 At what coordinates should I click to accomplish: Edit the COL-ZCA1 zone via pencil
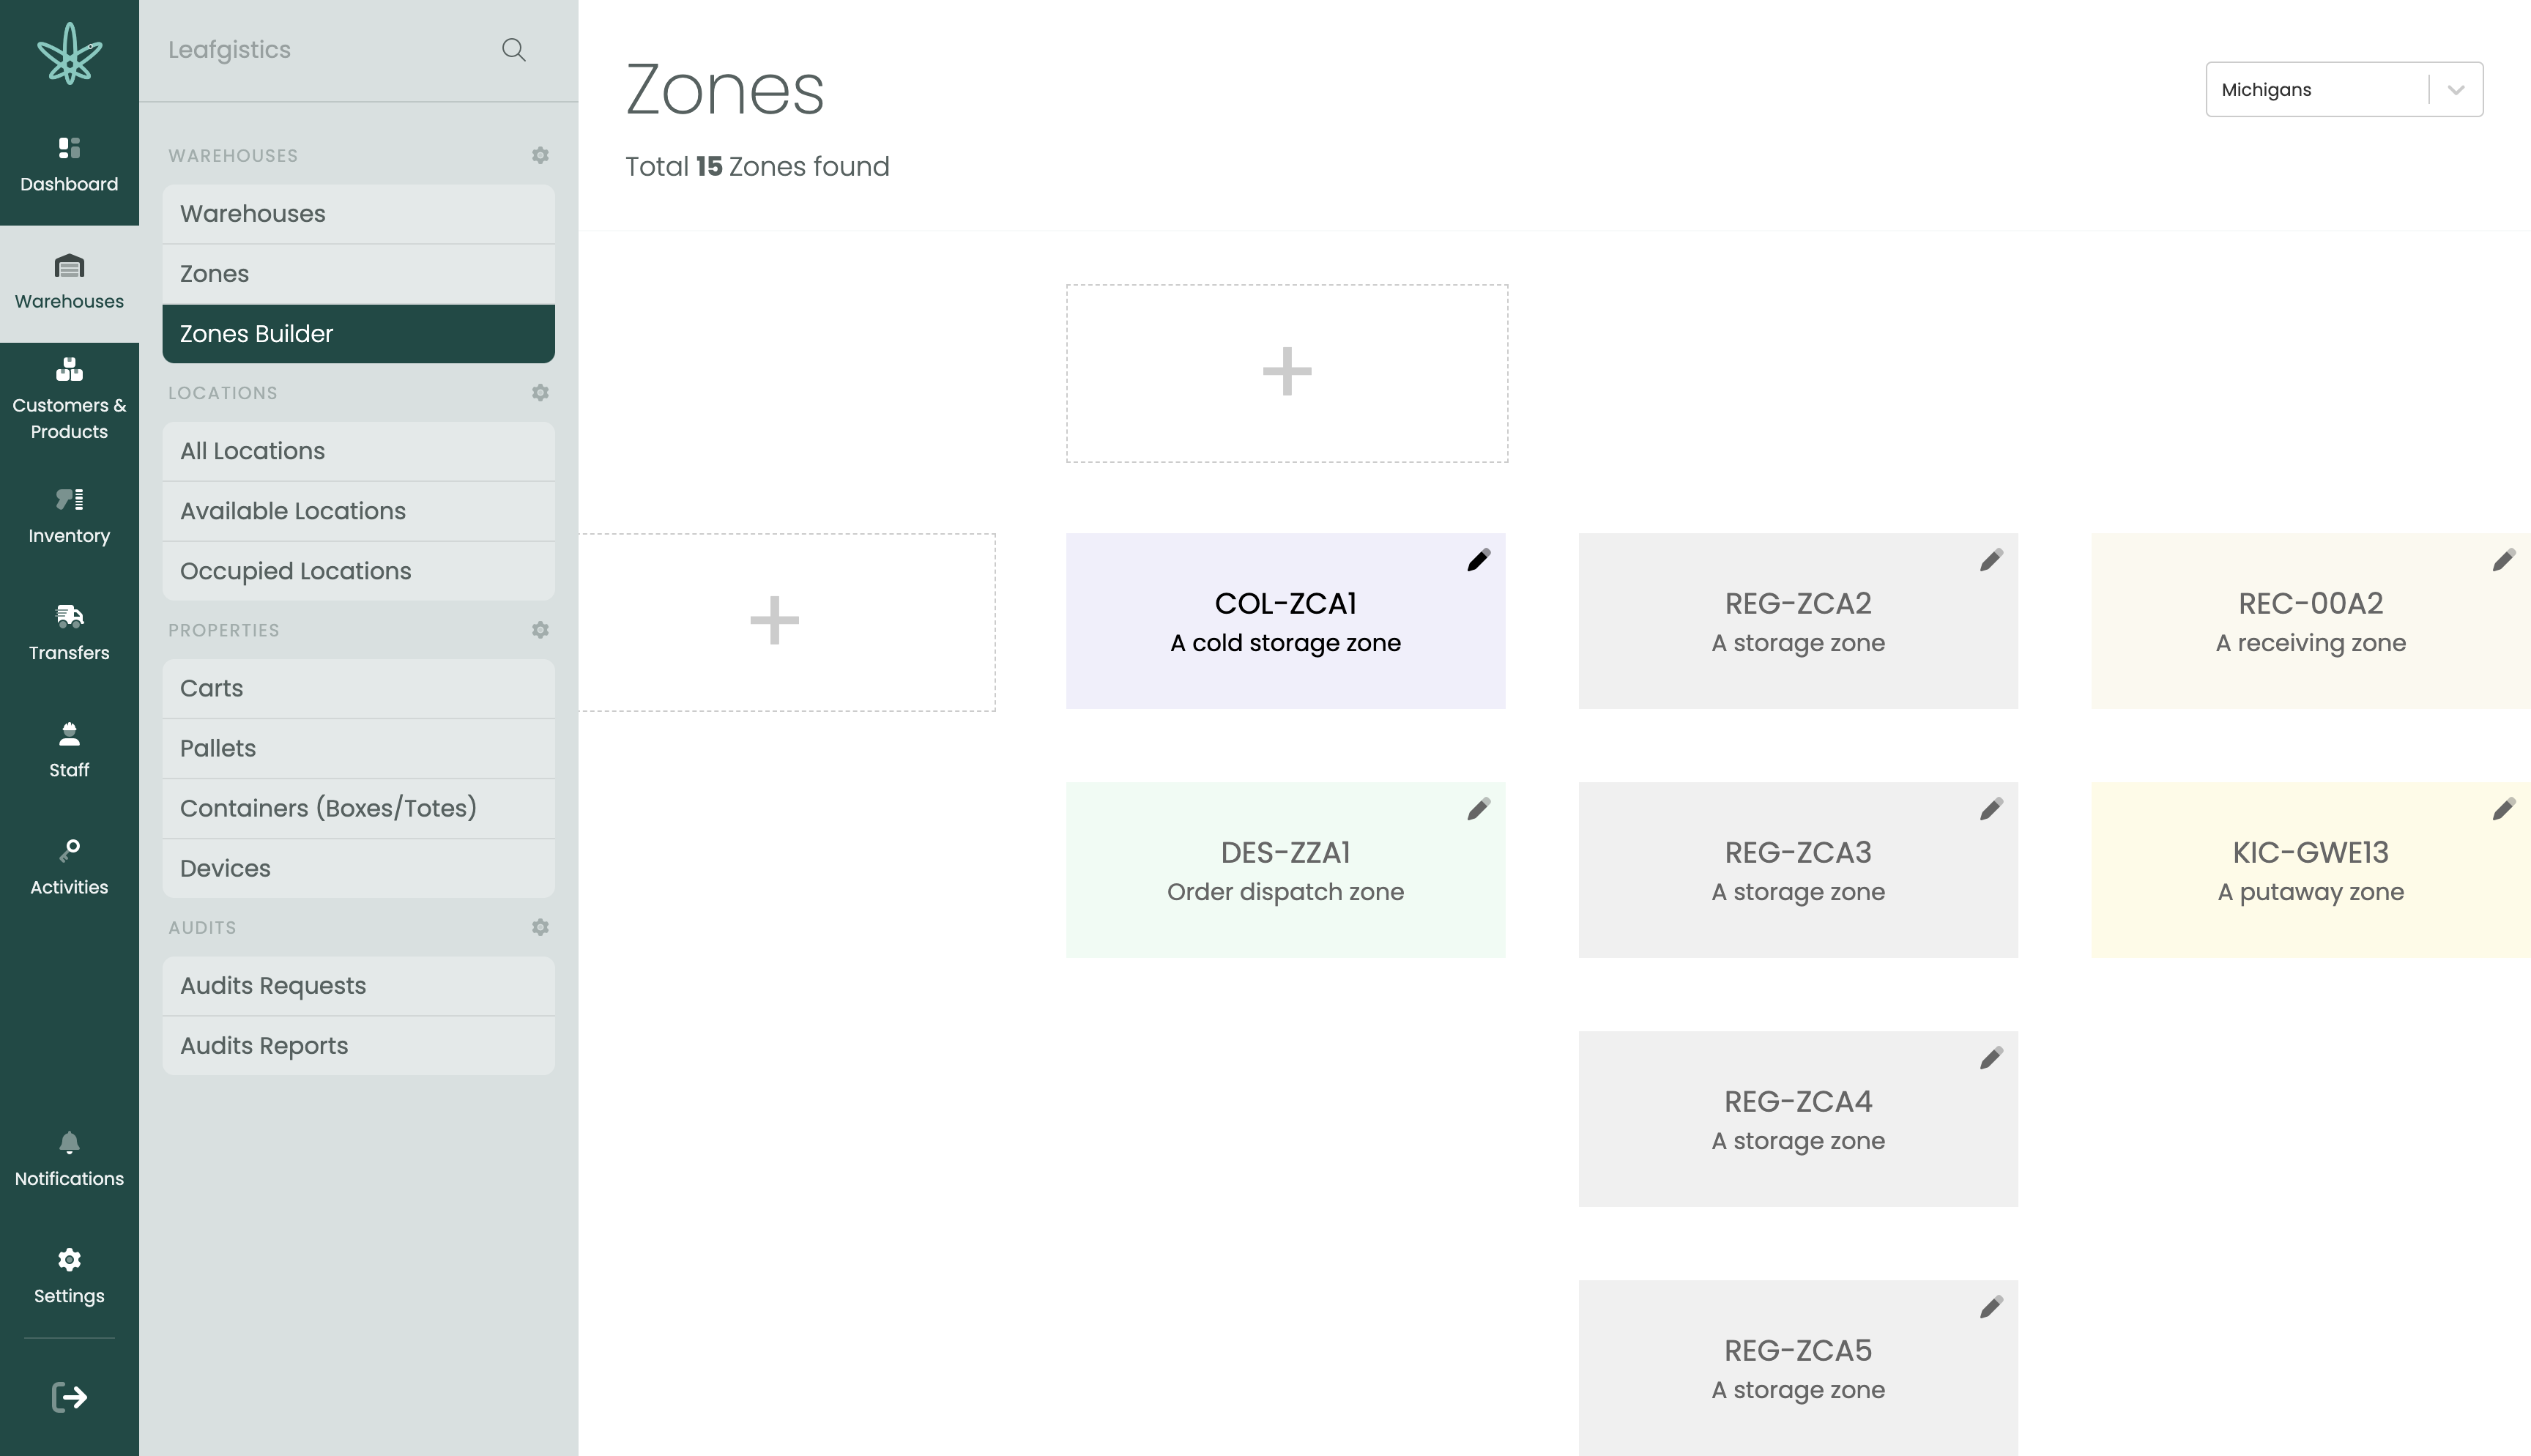click(x=1479, y=560)
